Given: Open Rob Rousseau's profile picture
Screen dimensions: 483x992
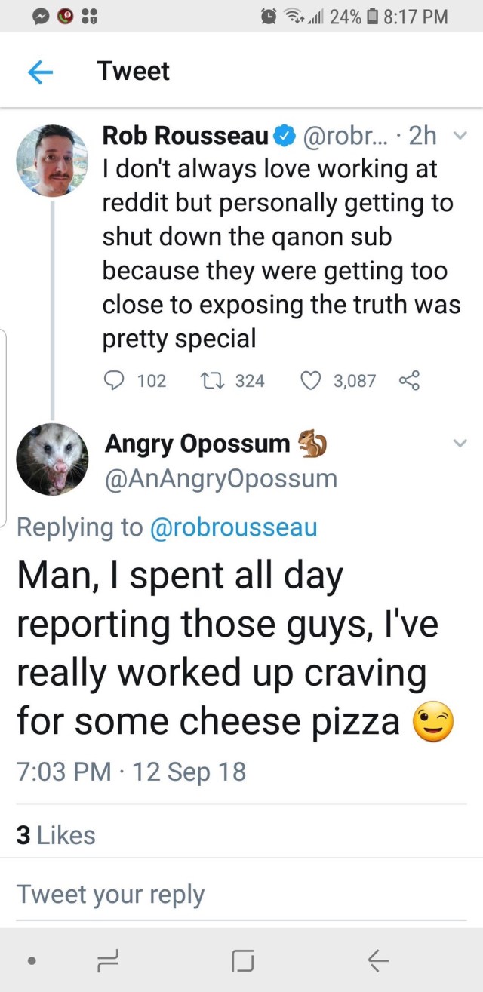Looking at the screenshot, I should coord(51,161).
